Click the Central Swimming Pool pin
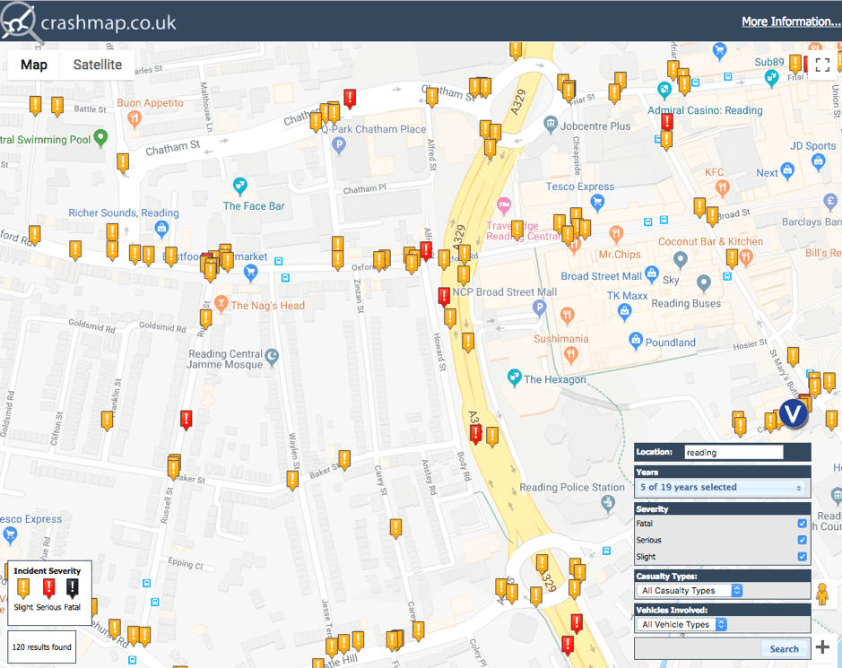 100,139
